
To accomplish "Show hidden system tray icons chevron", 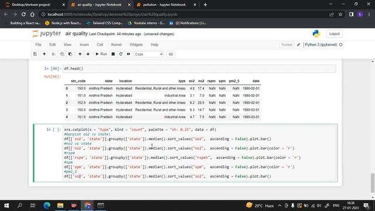I will coord(279,206).
